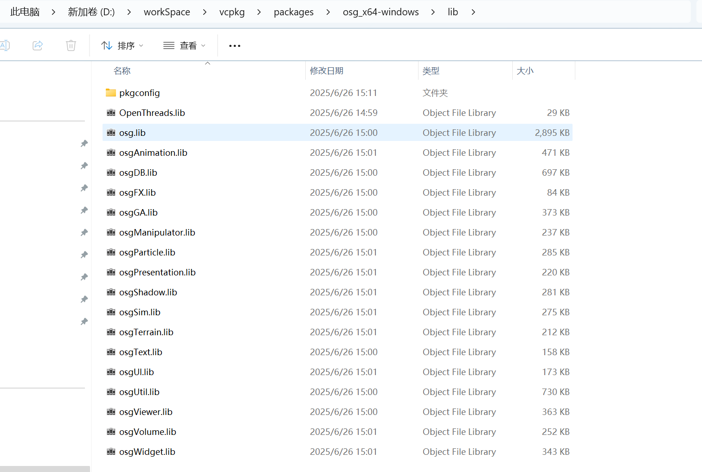The height and width of the screenshot is (472, 702).
Task: Go to packages in the breadcrumb
Action: [x=294, y=12]
